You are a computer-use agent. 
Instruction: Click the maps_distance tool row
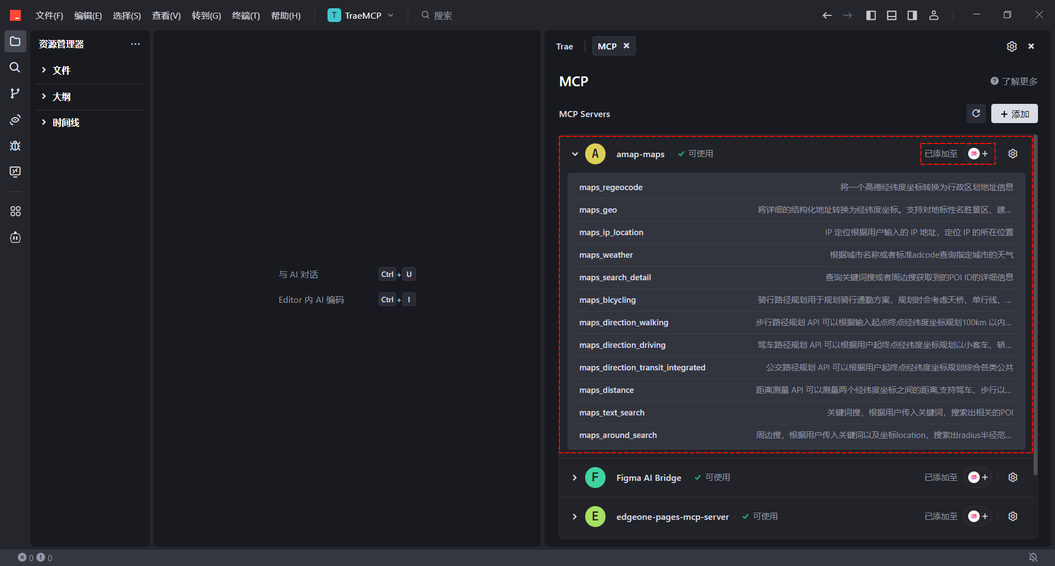tap(796, 390)
